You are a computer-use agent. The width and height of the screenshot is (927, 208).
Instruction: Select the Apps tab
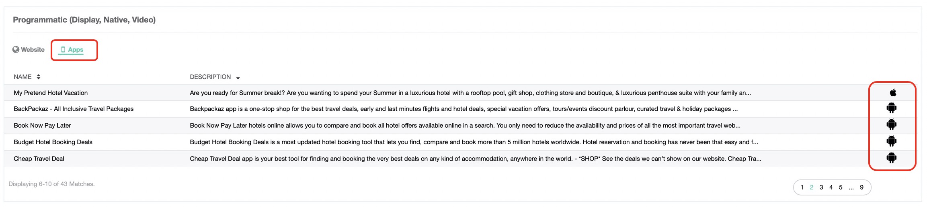[x=76, y=50]
